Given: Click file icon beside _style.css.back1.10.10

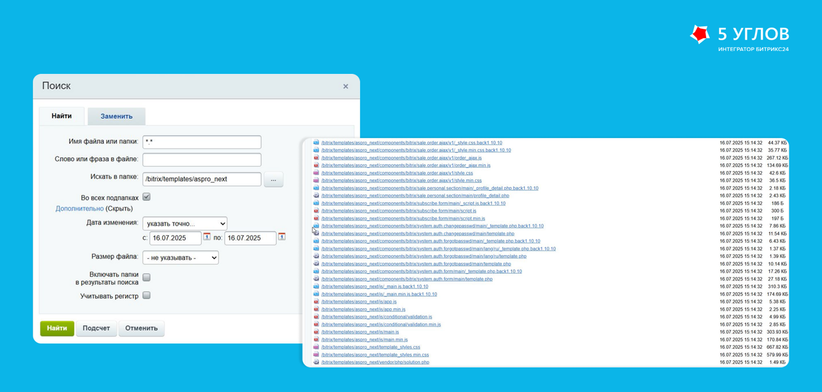Looking at the screenshot, I should click(x=316, y=142).
